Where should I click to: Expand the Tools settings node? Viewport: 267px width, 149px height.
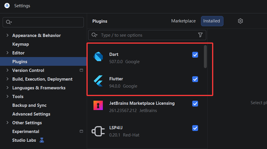tap(7, 96)
